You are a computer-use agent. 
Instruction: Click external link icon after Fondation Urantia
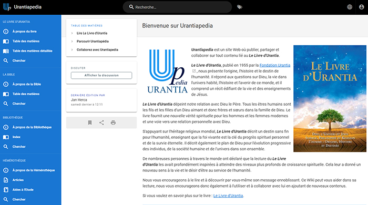[194, 71]
